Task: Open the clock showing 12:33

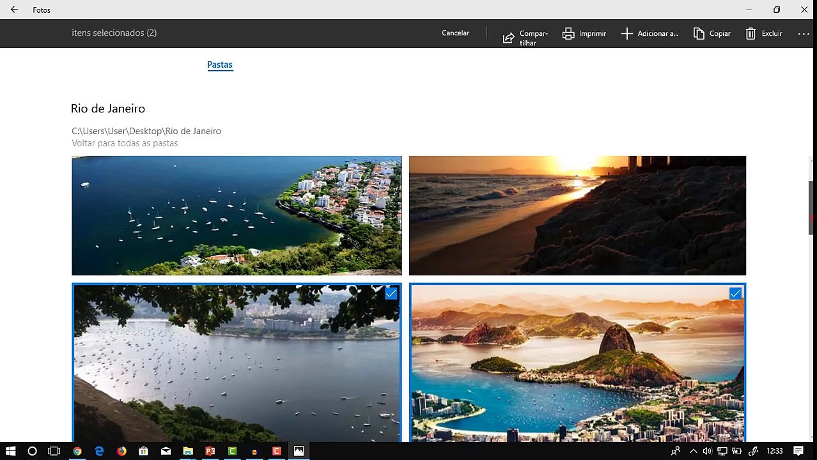Action: (x=774, y=451)
